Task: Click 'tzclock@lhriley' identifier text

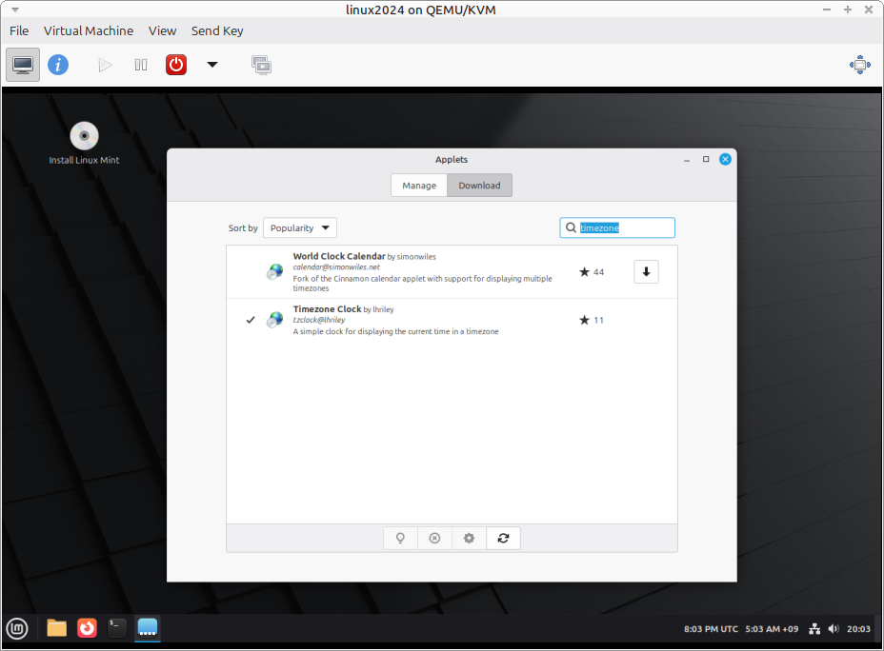Action: 319,320
